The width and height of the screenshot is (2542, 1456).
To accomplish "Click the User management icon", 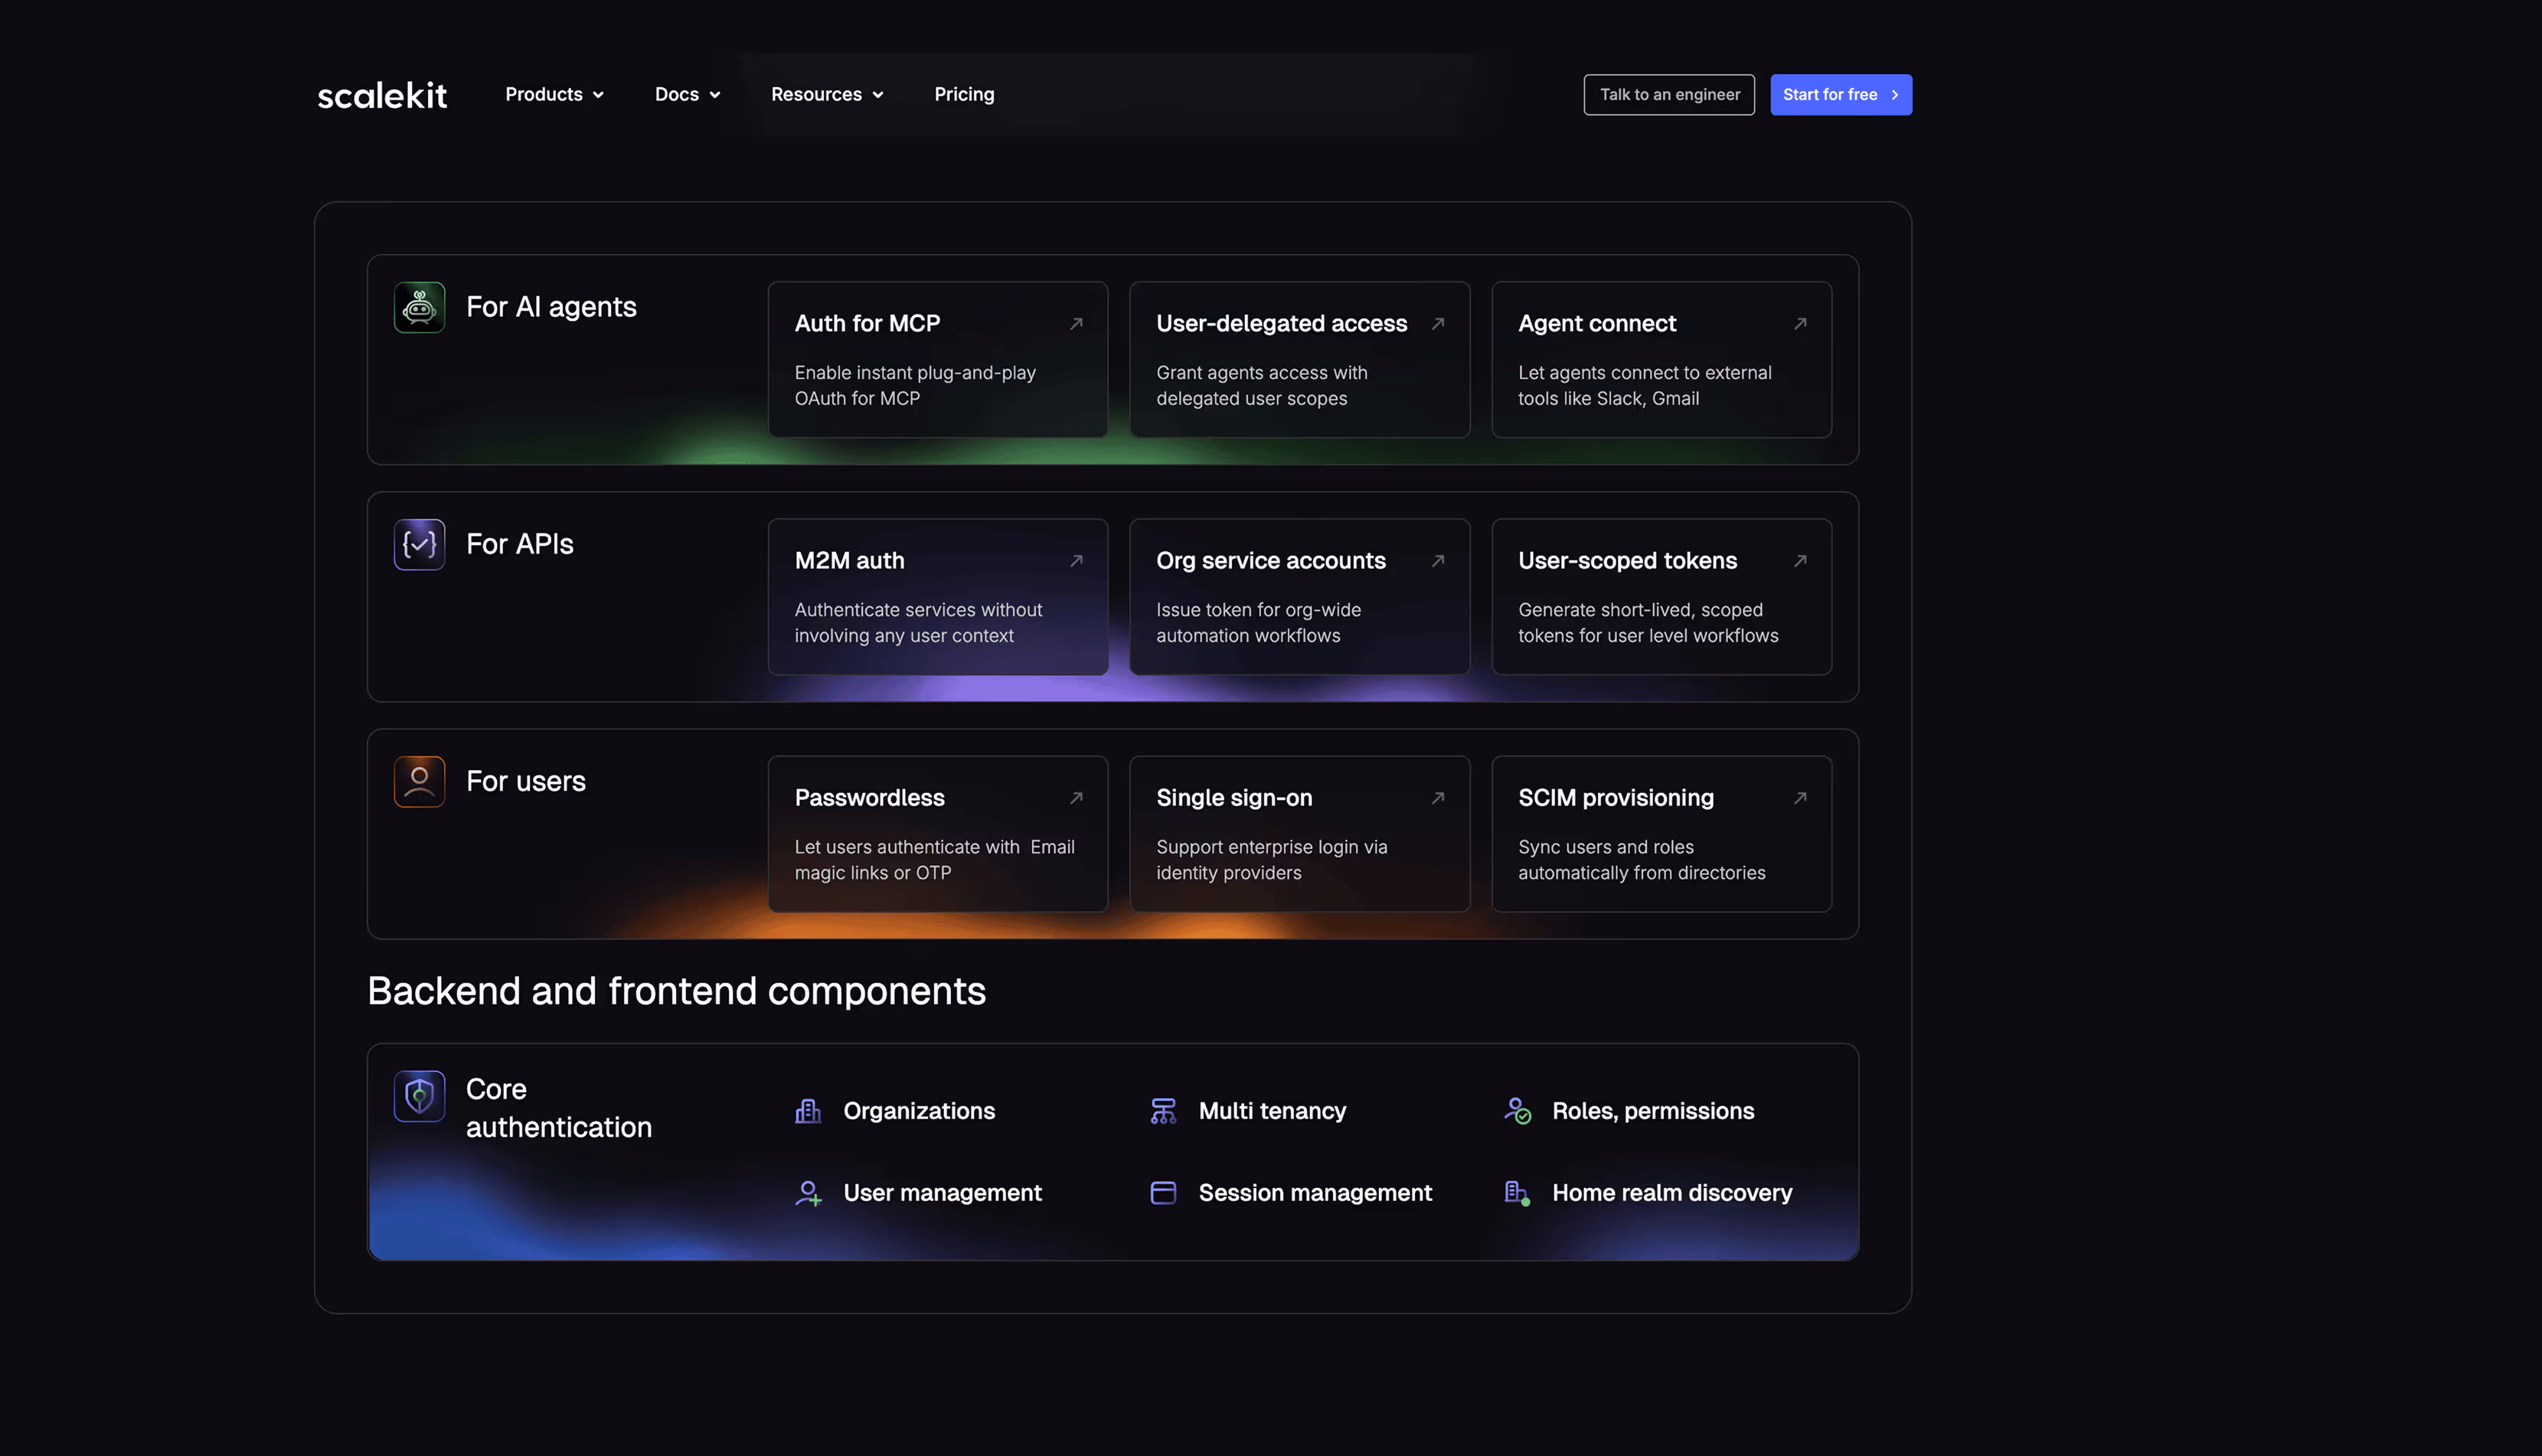I will click(808, 1193).
